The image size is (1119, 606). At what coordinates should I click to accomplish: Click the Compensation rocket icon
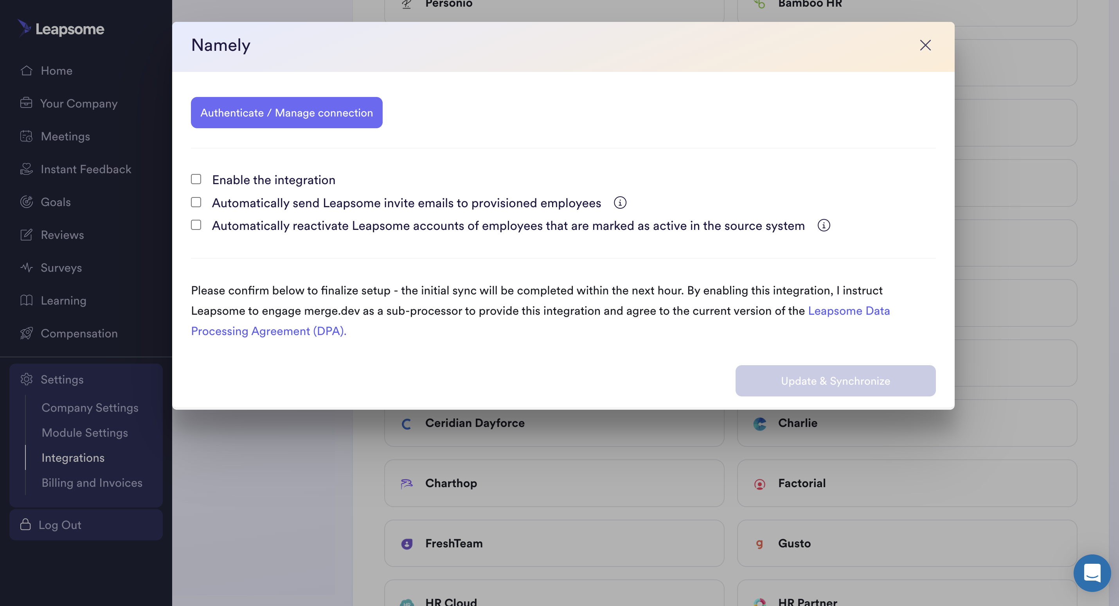27,333
